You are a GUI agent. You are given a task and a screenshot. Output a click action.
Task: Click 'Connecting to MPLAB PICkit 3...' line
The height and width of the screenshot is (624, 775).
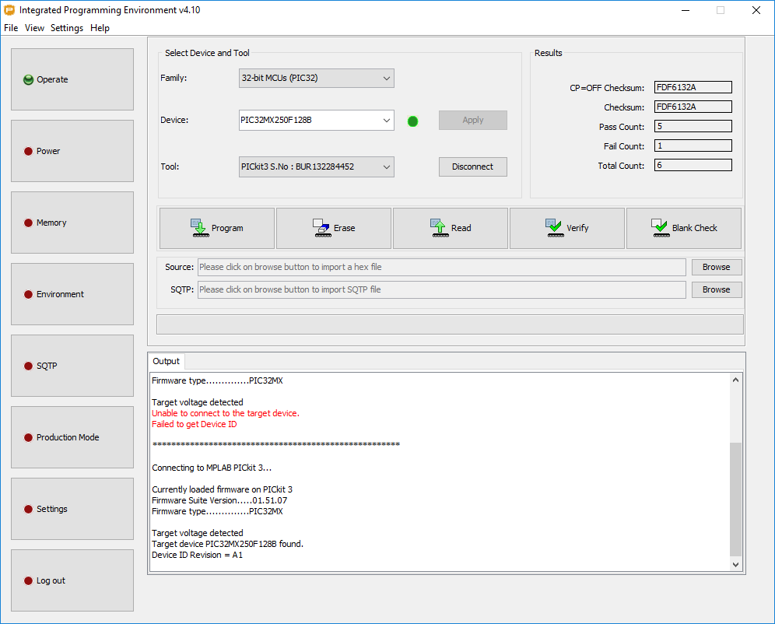pyautogui.click(x=212, y=468)
